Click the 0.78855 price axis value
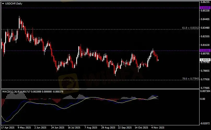This screenshot has height=130, width=211. pos(205,71)
